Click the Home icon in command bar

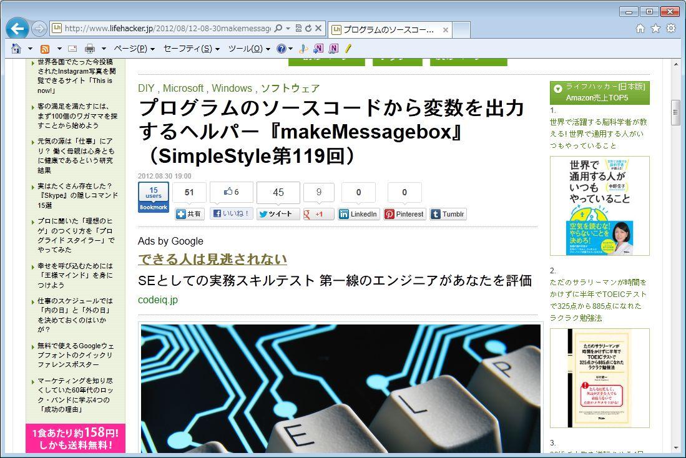click(16, 49)
